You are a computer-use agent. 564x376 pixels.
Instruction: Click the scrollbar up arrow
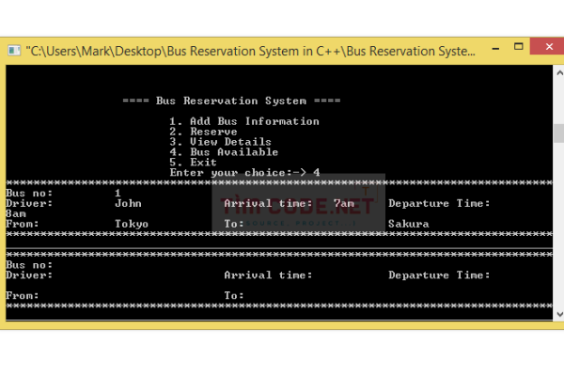559,73
